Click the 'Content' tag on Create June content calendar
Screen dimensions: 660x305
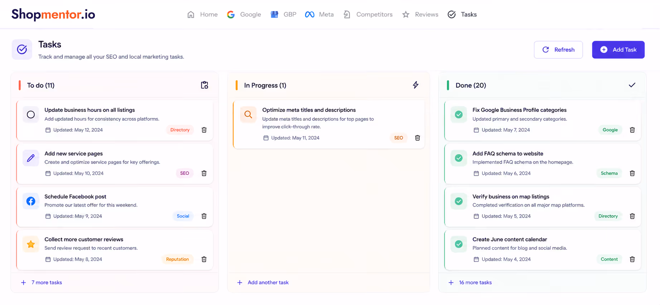click(609, 259)
